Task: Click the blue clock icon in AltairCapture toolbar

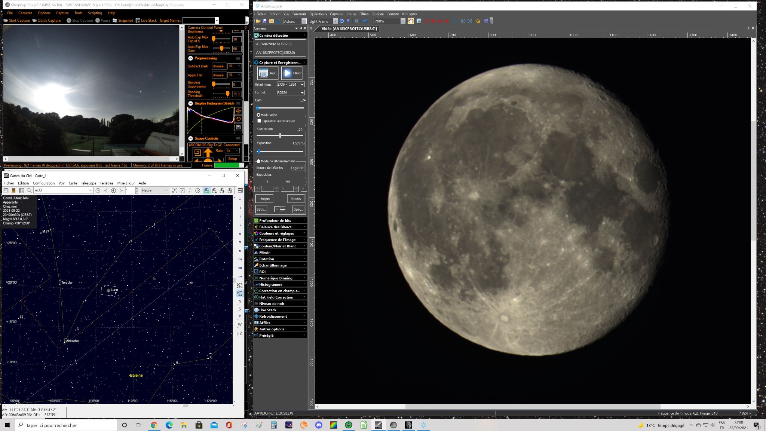Action: click(341, 21)
